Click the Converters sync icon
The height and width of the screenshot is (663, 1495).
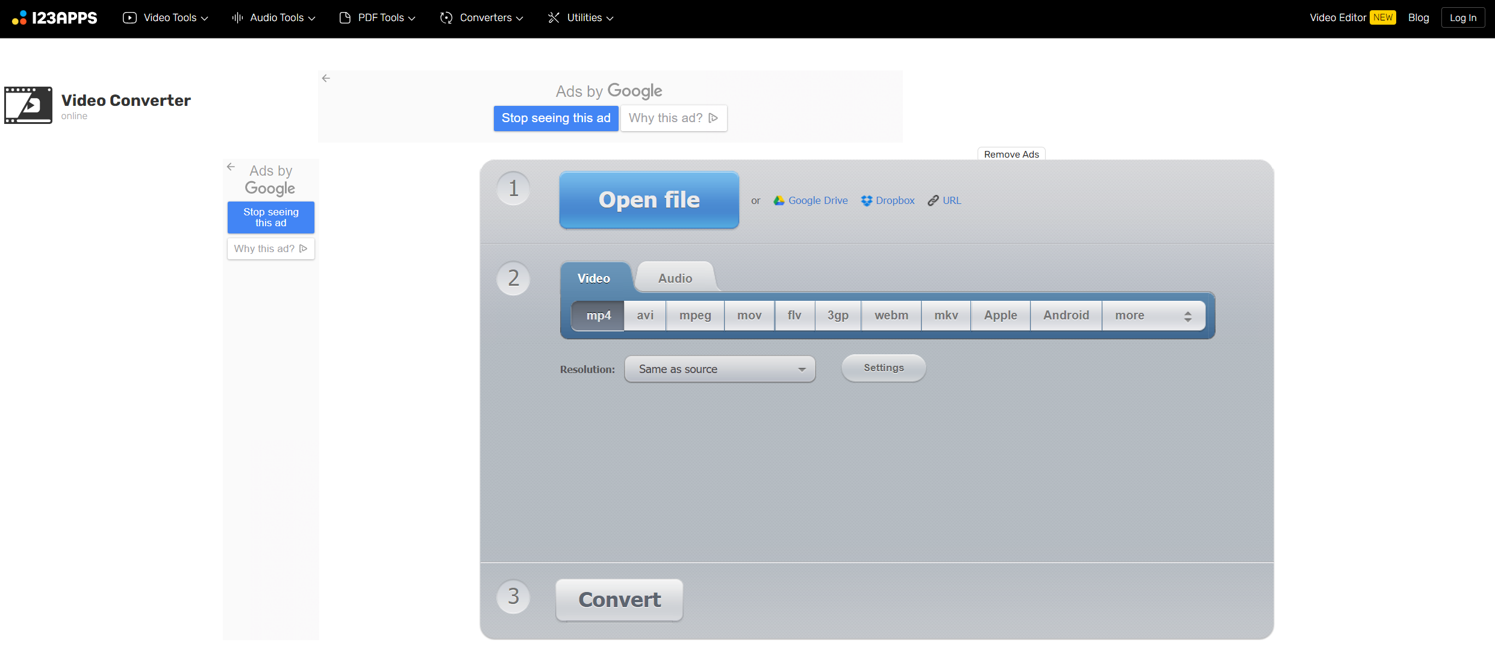(446, 17)
